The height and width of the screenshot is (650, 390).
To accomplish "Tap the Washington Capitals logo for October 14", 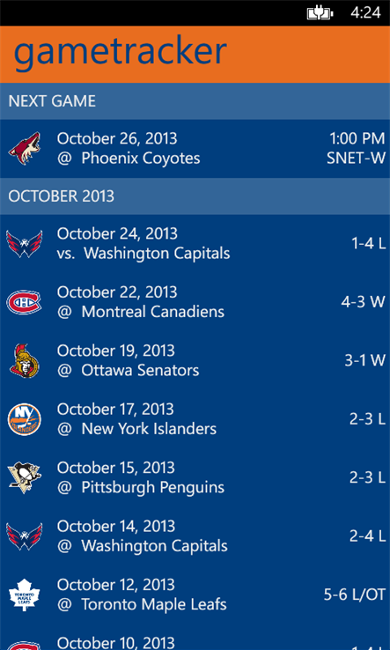I will point(25,536).
